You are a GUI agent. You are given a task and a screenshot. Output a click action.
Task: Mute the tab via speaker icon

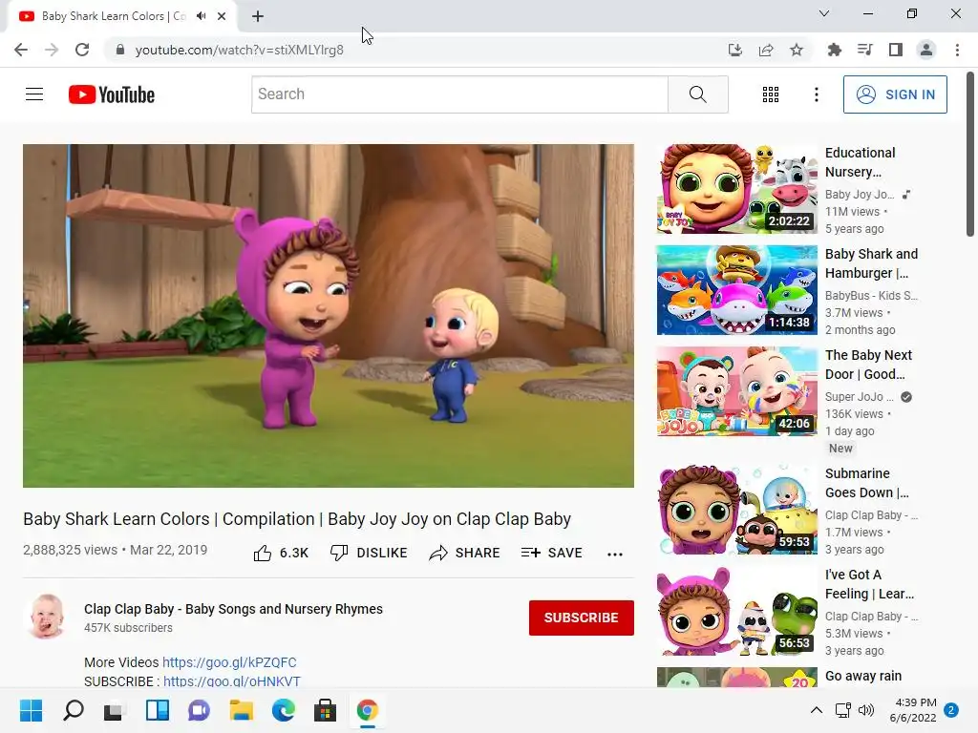point(201,16)
